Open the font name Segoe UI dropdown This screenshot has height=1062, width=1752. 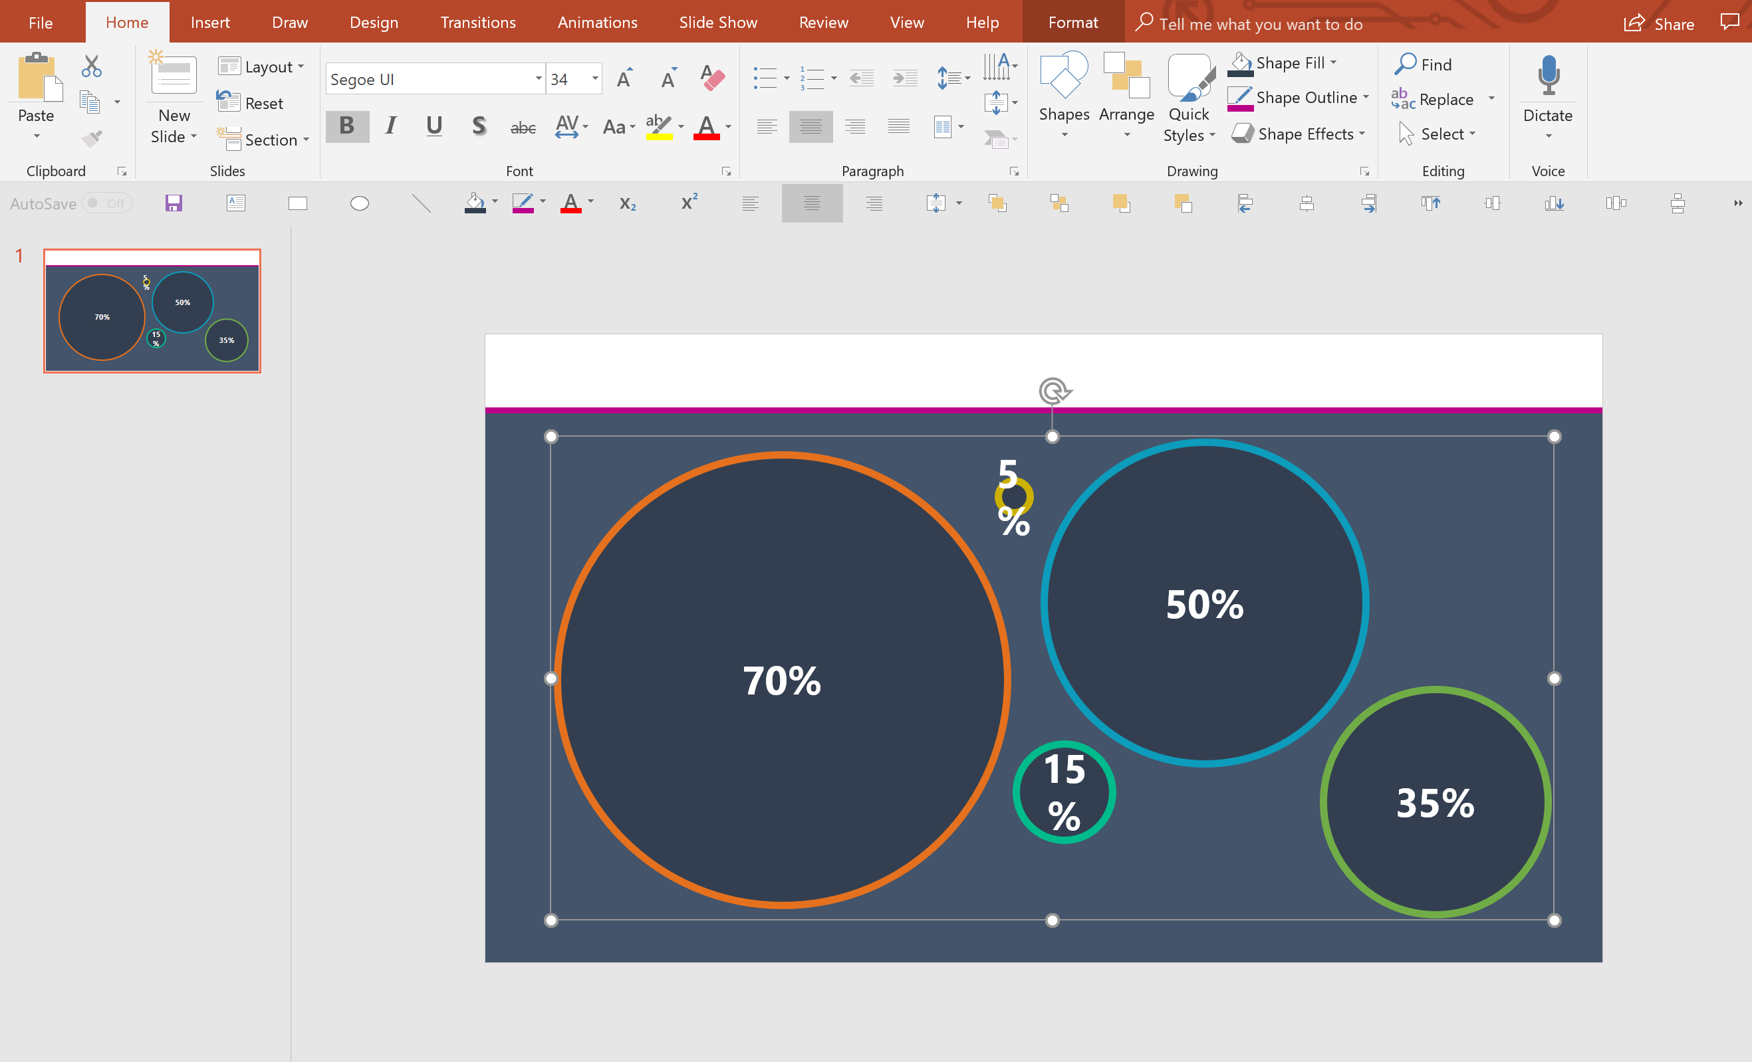tap(539, 78)
